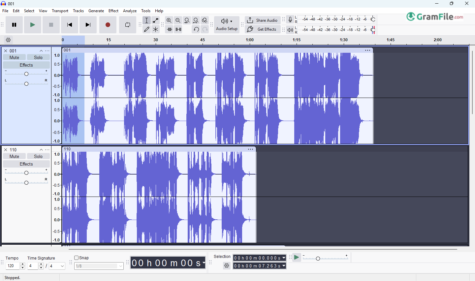Select the Draw pencil tool

pyautogui.click(x=147, y=29)
